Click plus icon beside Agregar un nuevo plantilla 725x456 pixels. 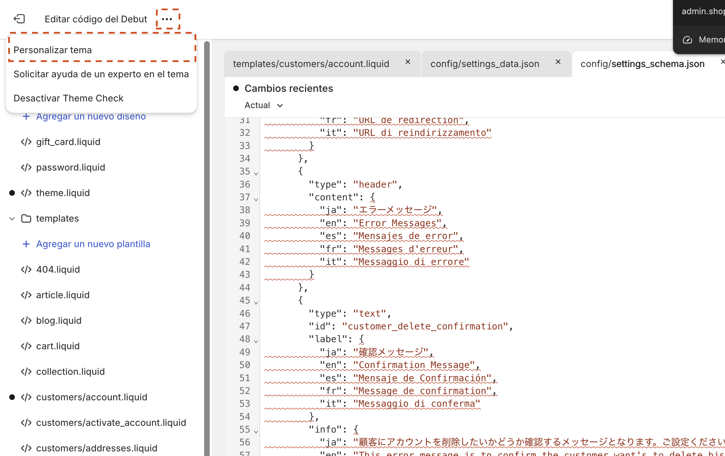tap(26, 244)
